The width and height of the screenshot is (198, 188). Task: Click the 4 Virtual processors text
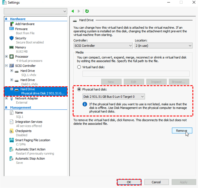point(29,61)
